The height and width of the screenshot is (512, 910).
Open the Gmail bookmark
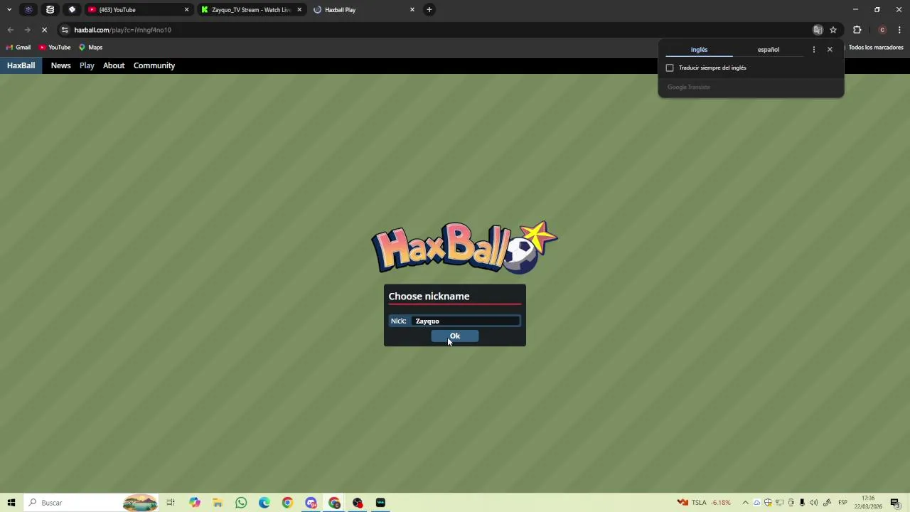click(x=18, y=48)
